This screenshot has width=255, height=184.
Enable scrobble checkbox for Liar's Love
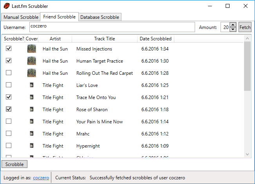(9, 85)
